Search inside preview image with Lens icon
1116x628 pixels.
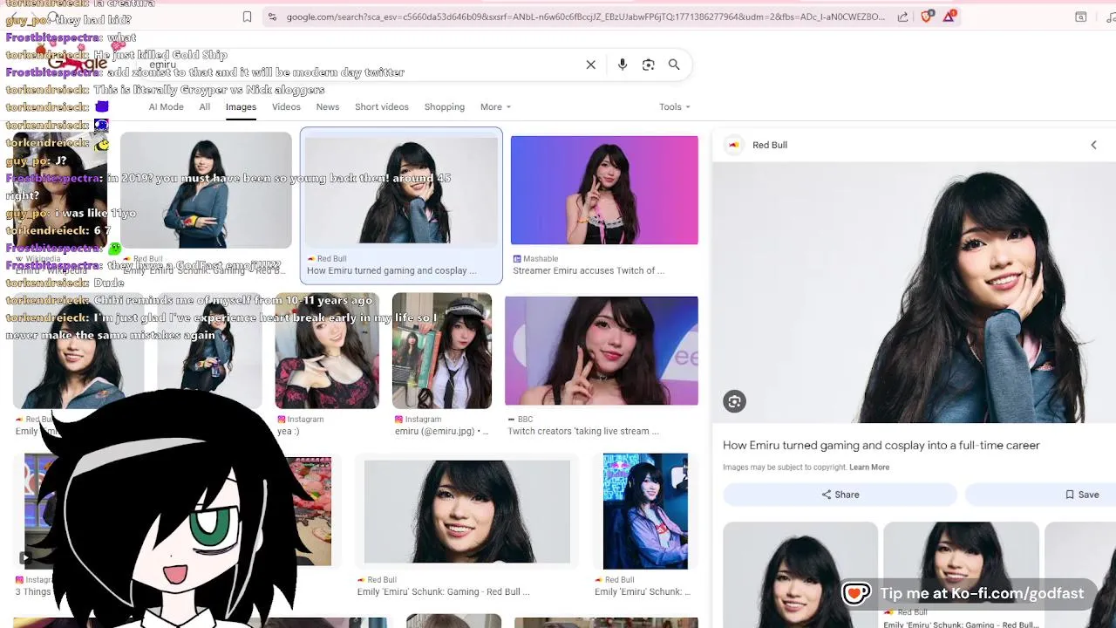(734, 401)
